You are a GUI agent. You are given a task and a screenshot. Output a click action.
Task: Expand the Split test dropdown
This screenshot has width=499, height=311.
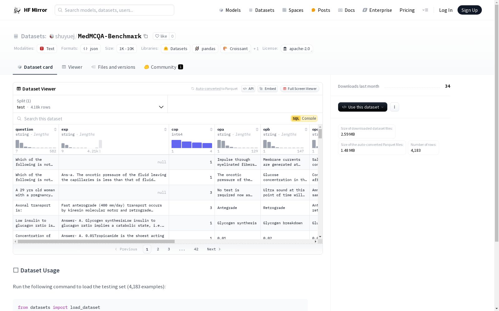click(x=90, y=104)
